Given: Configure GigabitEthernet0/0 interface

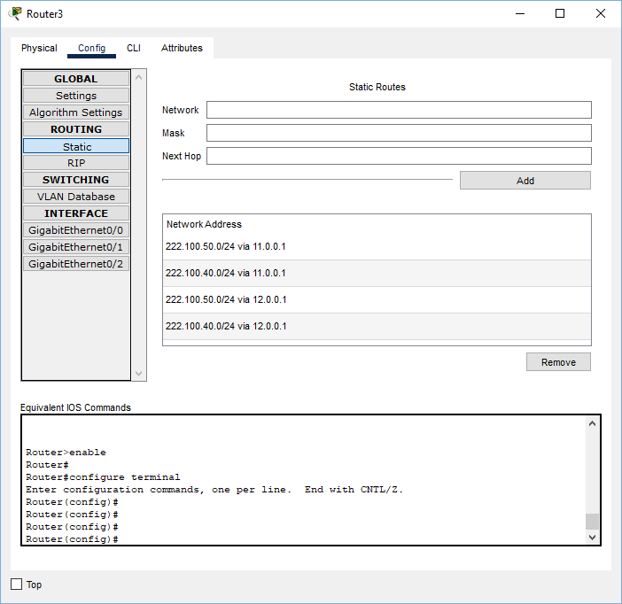Looking at the screenshot, I should point(76,230).
